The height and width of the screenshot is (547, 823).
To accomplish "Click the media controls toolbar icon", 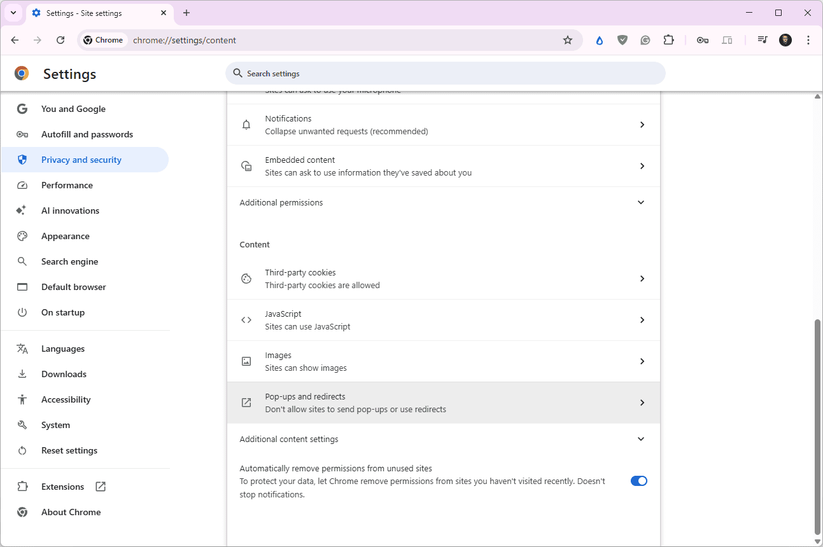I will [762, 40].
